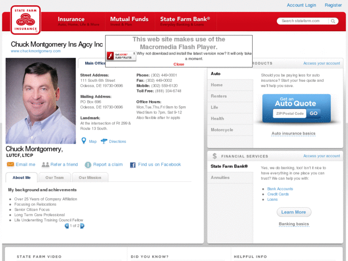Click the Map link text
The height and width of the screenshot is (261, 348).
[93, 141]
